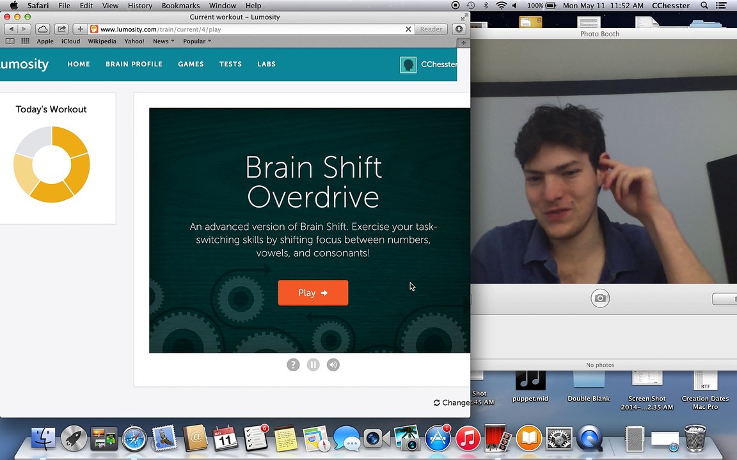Open Notification Center icon in menu bar
Screen dimensions: 737x460
(720, 6)
